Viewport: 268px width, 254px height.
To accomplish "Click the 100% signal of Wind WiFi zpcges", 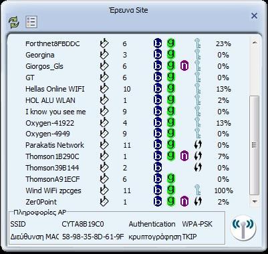I will (x=223, y=190).
